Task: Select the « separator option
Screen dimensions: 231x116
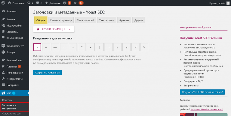Action: pyautogui.click(x=117, y=47)
